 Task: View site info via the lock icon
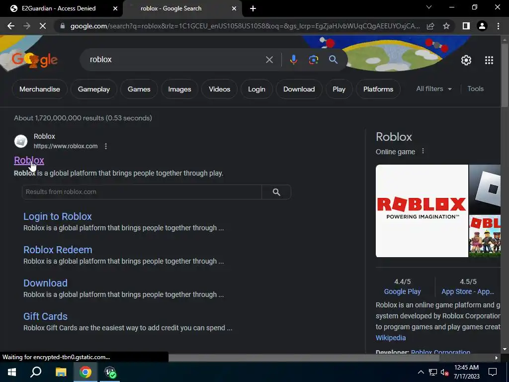63,26
